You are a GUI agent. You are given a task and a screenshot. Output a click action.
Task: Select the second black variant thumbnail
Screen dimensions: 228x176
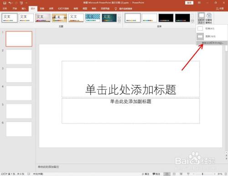pyautogui.click(x=182, y=18)
